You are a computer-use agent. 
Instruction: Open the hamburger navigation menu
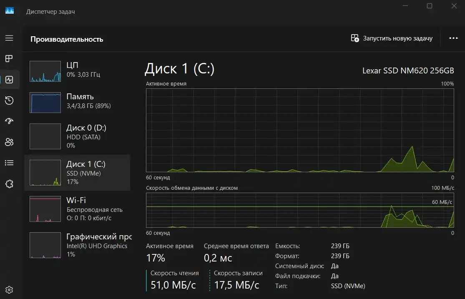(x=9, y=38)
